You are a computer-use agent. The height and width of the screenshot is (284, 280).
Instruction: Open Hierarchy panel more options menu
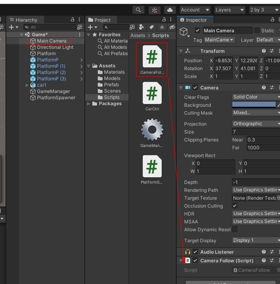tap(79, 20)
